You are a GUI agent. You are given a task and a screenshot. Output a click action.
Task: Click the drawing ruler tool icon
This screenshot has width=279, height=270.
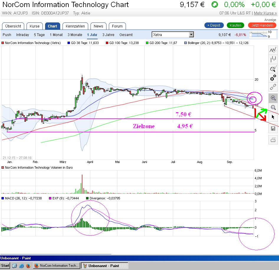pos(273,87)
